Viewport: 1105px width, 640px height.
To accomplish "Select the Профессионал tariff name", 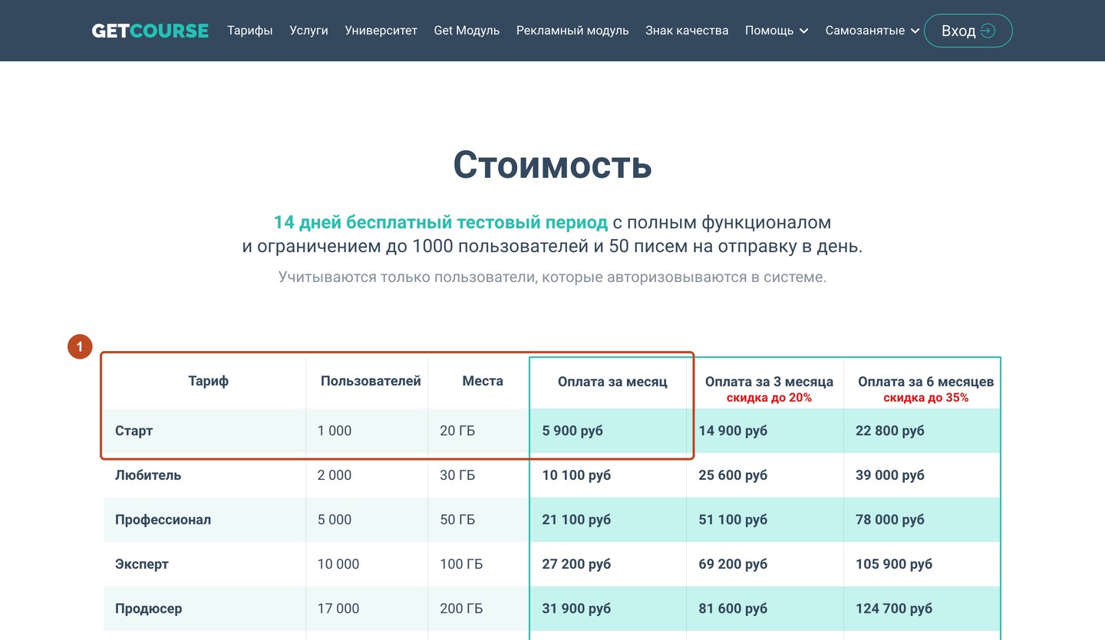I will (x=163, y=520).
